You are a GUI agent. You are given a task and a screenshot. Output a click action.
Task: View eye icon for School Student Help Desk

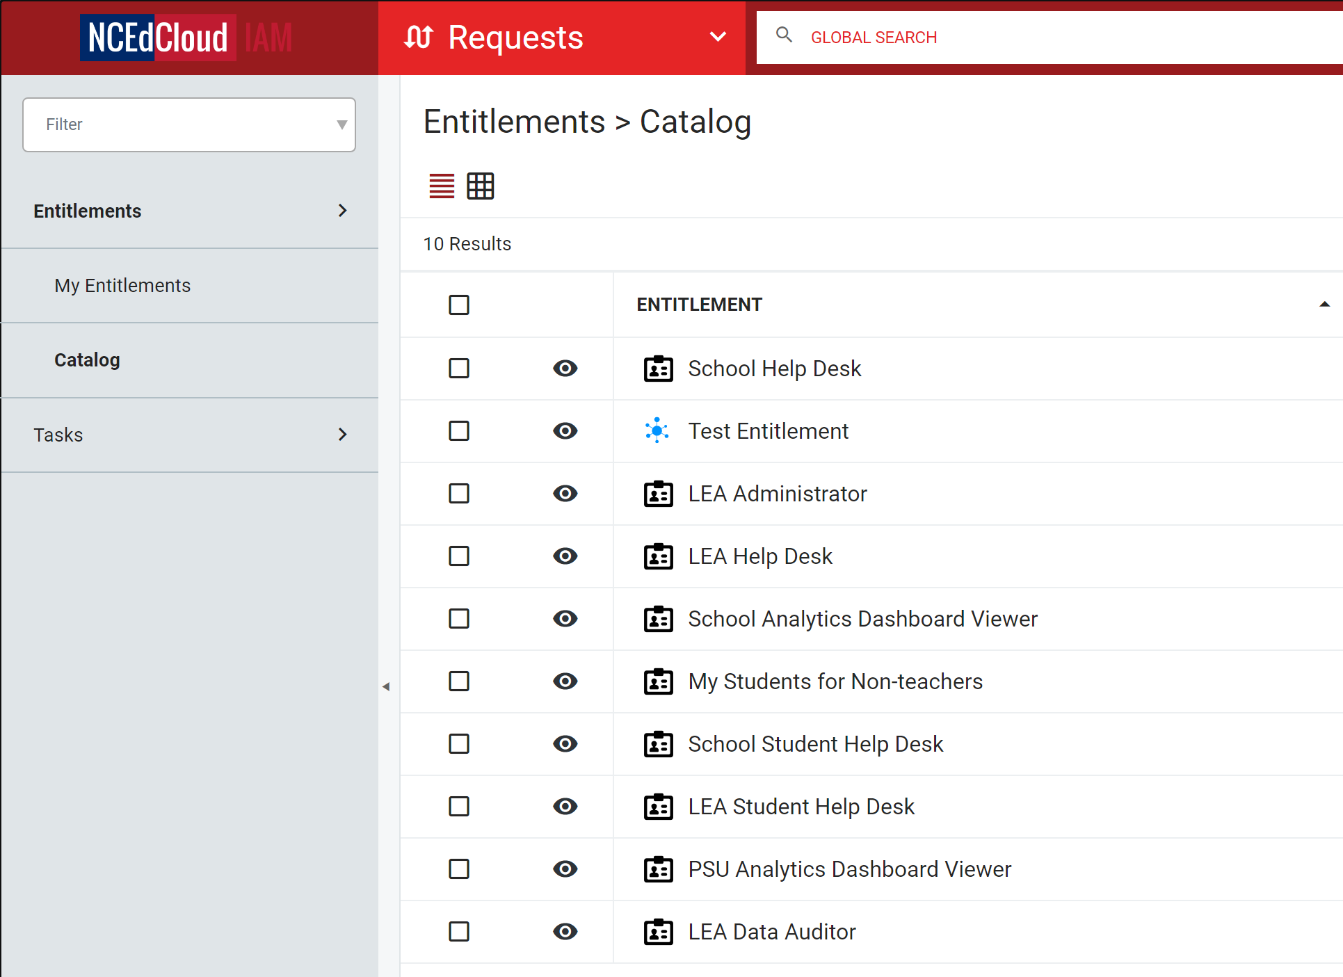pos(565,744)
